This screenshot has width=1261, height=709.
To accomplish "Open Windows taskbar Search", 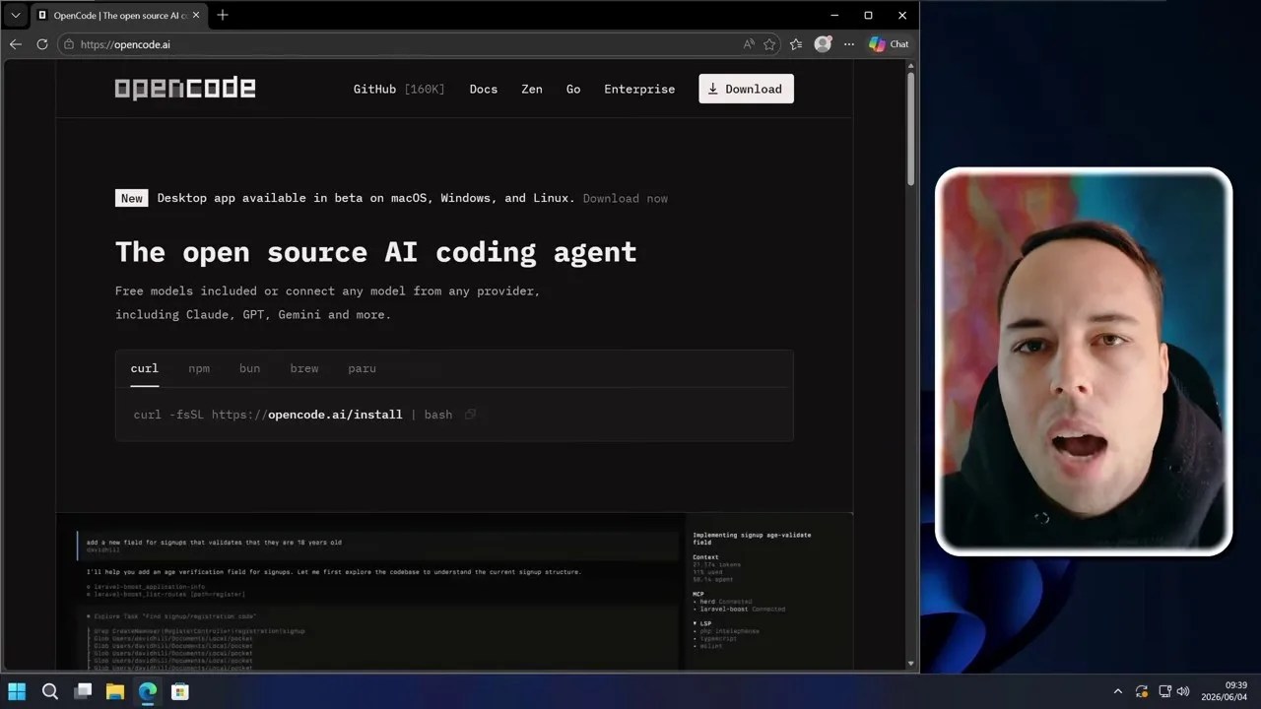I will (x=50, y=691).
